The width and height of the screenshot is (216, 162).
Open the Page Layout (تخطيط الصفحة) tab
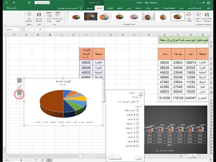tap(169, 8)
